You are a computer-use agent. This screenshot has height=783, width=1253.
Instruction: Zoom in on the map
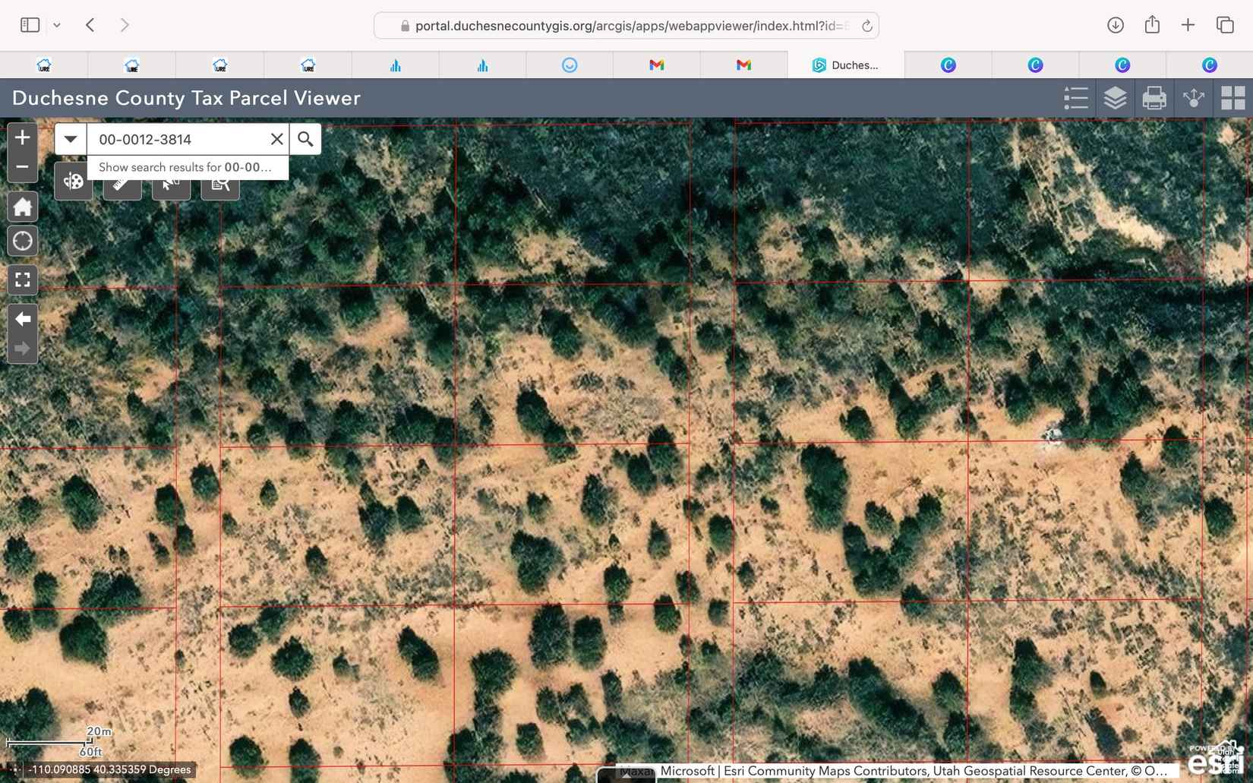22,137
